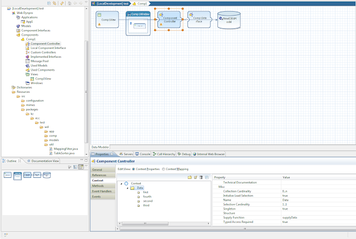Click the Back arrow in explorer toolbar

pyautogui.click(x=75, y=3)
